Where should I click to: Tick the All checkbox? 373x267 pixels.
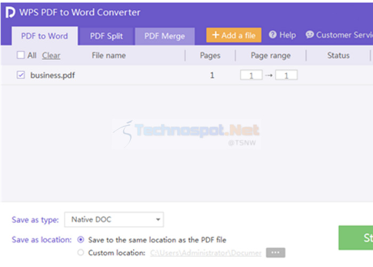click(x=20, y=55)
